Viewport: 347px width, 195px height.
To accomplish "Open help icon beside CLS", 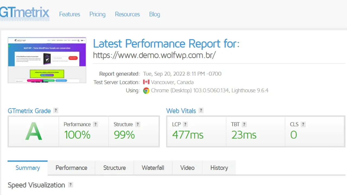I will 303,124.
